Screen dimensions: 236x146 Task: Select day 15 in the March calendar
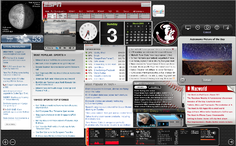tap(146, 34)
